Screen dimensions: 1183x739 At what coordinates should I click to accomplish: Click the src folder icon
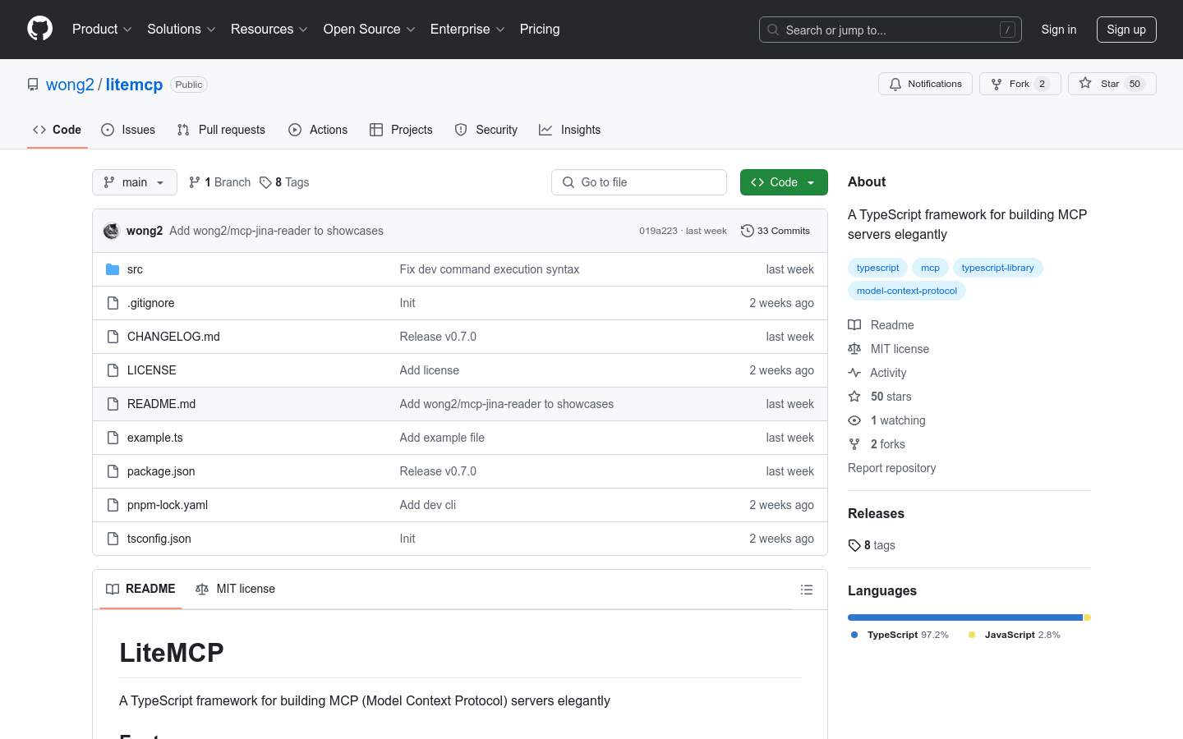pyautogui.click(x=113, y=269)
